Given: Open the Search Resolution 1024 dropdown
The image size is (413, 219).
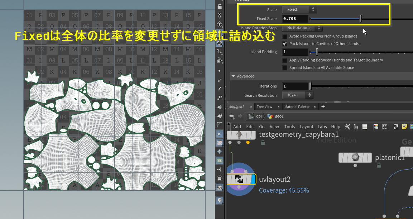Looking at the screenshot, I should pyautogui.click(x=298, y=95).
